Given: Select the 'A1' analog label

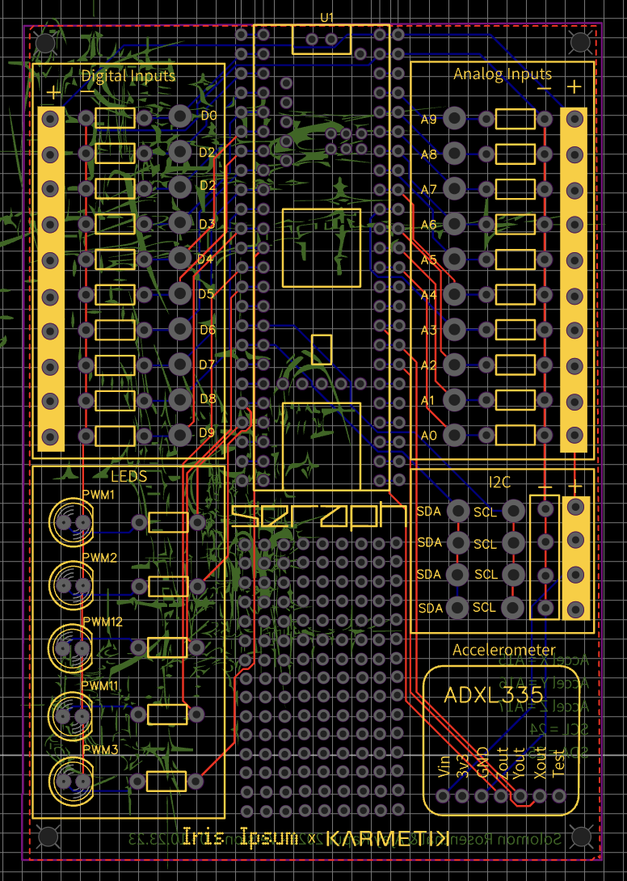Looking at the screenshot, I should pyautogui.click(x=427, y=401).
